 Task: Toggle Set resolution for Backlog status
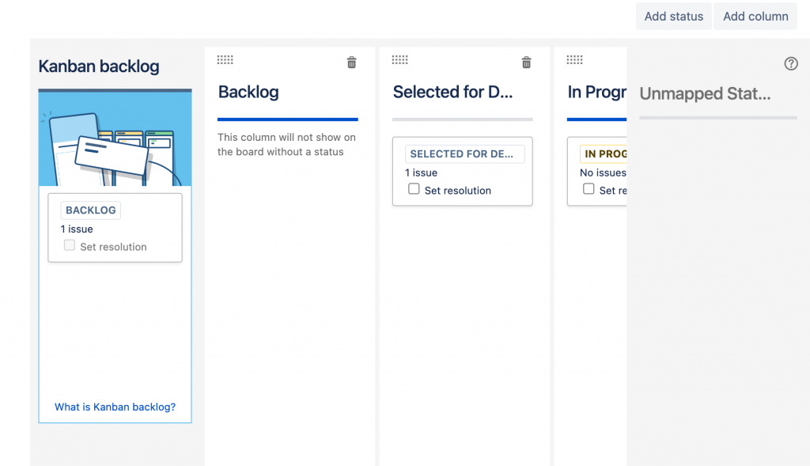(70, 246)
